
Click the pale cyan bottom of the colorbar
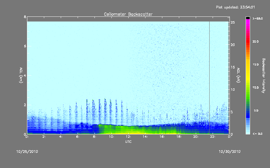(248, 132)
